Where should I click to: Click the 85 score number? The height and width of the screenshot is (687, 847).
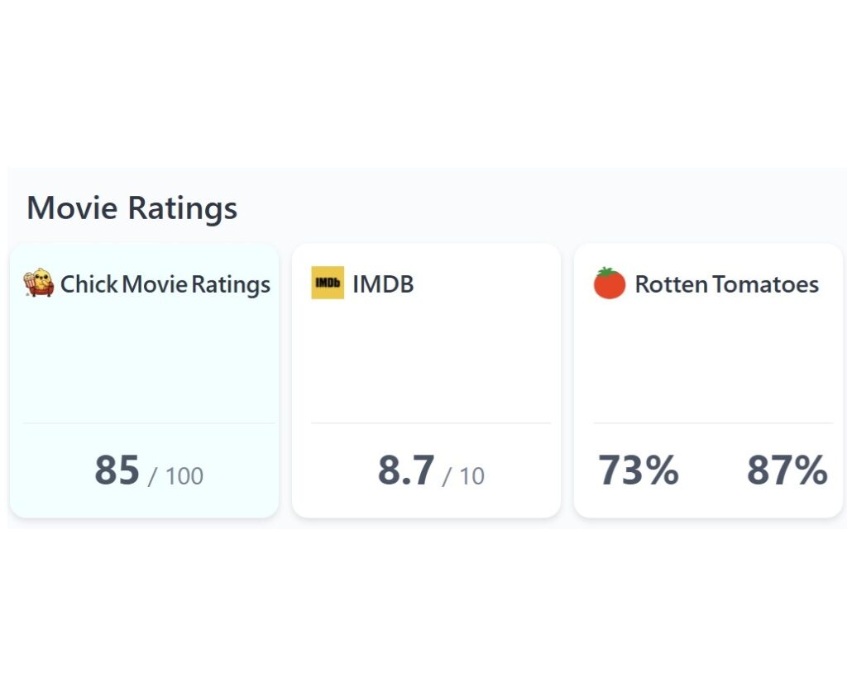point(117,470)
